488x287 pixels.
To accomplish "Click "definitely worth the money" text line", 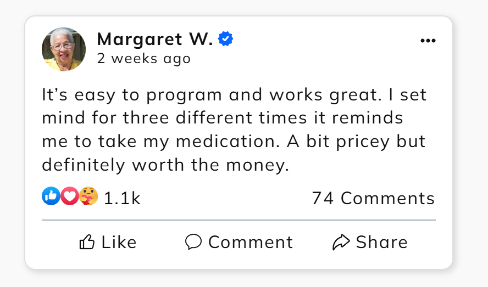I will tap(165, 165).
